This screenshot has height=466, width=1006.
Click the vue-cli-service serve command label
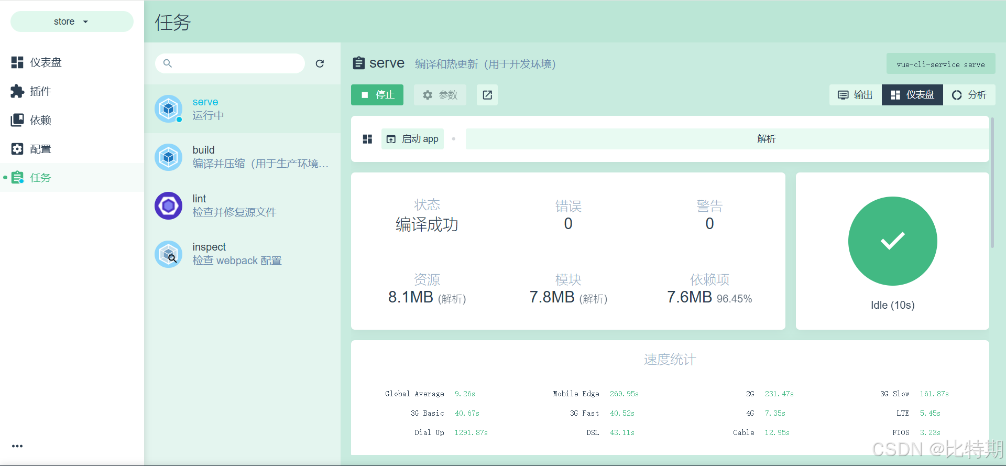(x=941, y=64)
